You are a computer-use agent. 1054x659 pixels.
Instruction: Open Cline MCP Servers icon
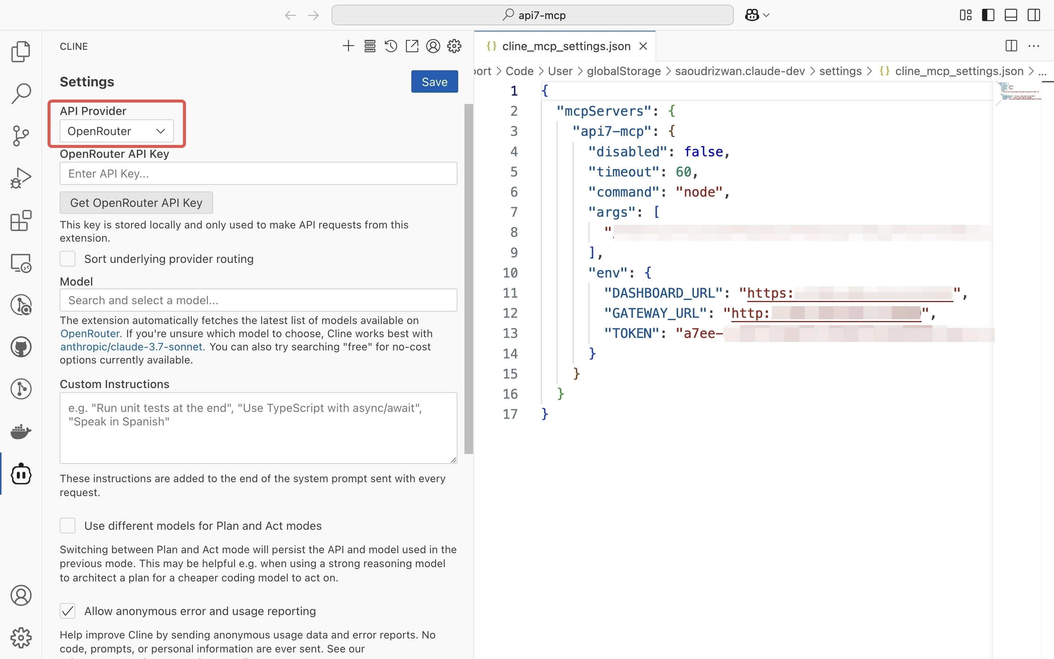(x=370, y=46)
